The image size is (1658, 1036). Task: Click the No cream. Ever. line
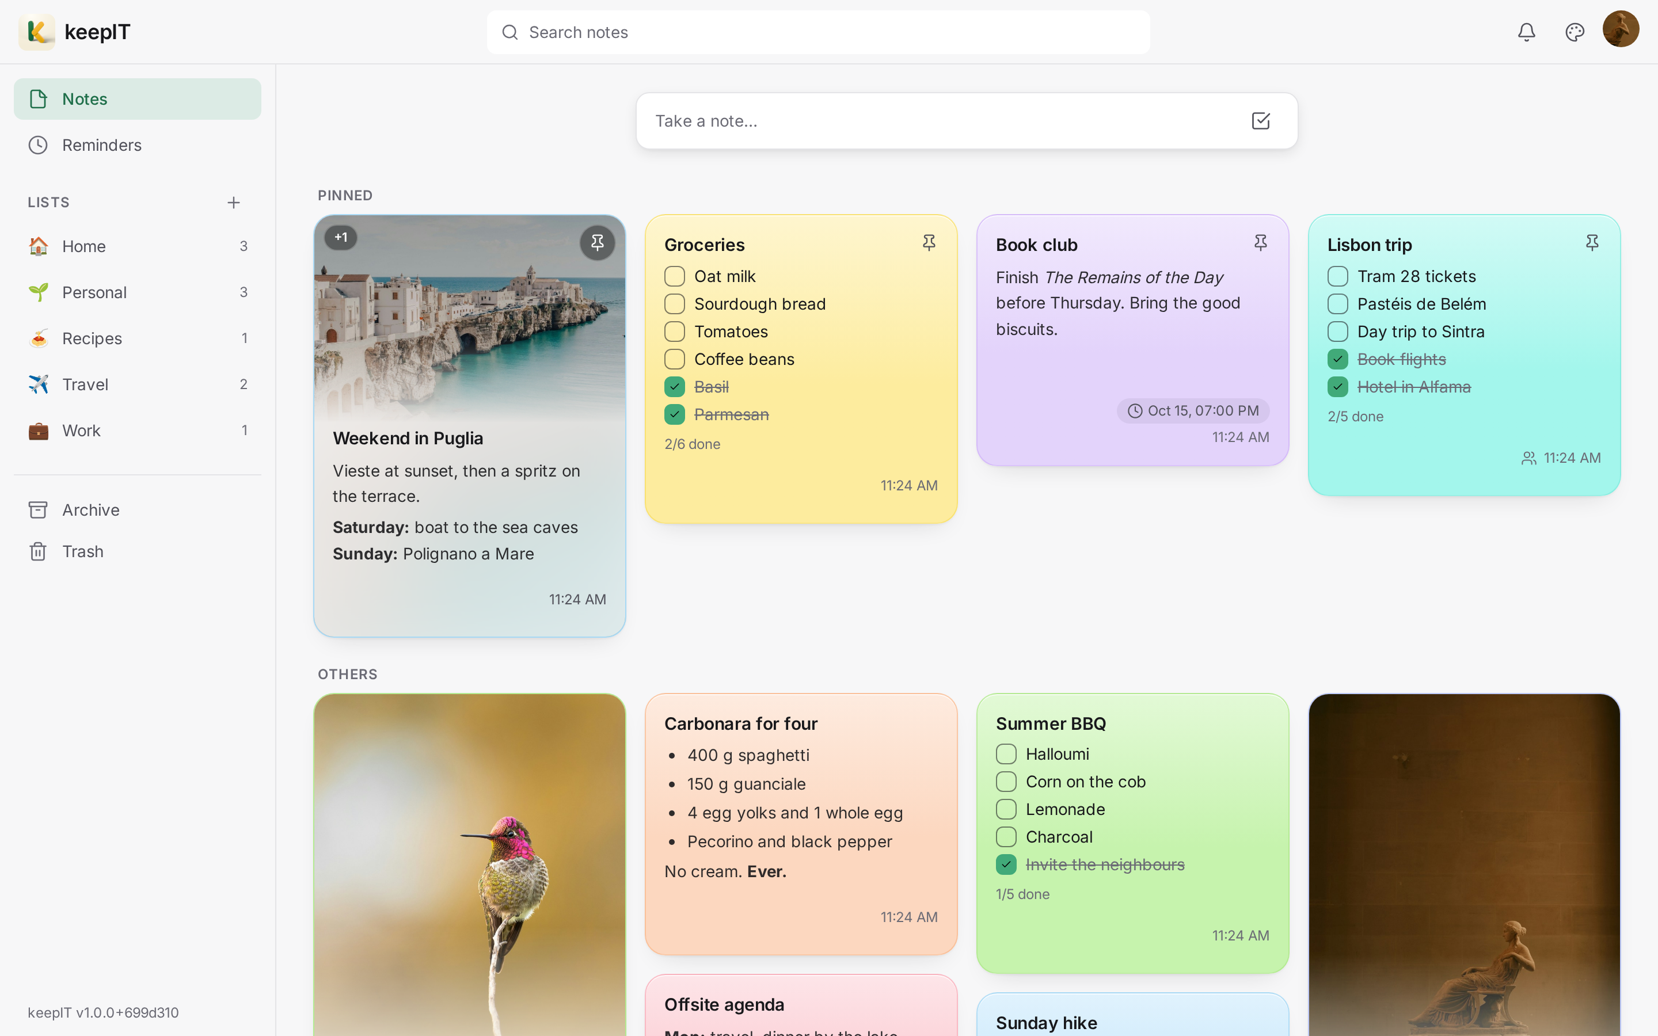tap(725, 871)
